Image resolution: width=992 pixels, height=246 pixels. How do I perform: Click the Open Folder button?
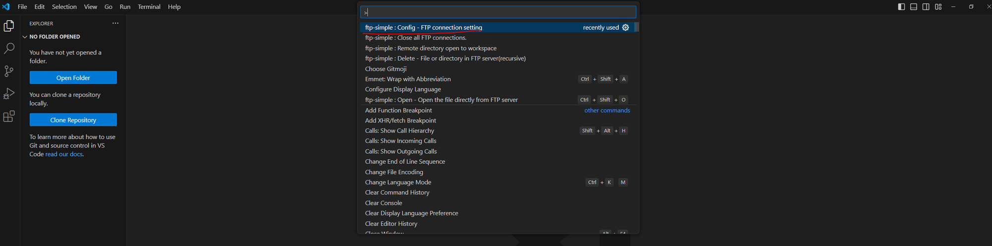click(73, 78)
